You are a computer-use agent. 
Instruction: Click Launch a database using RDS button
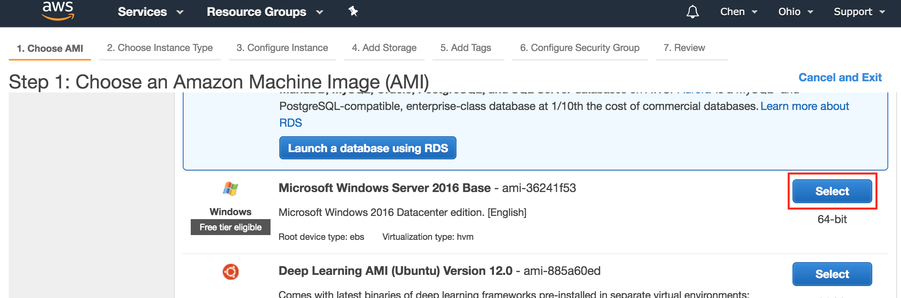pos(368,148)
